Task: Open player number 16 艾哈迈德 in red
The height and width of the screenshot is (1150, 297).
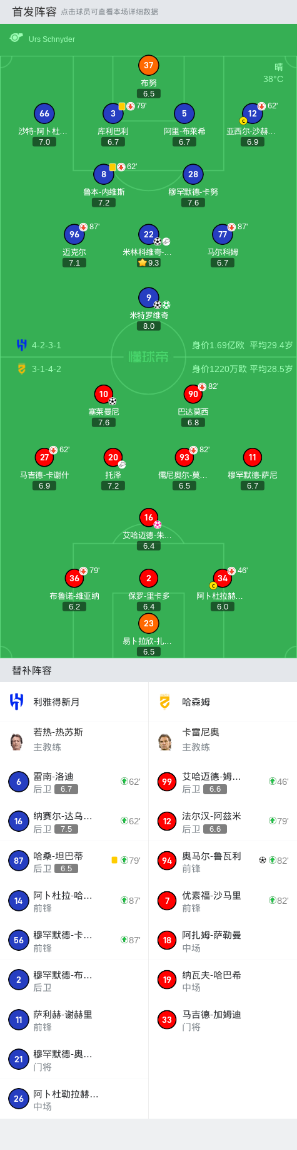Action: point(148,517)
